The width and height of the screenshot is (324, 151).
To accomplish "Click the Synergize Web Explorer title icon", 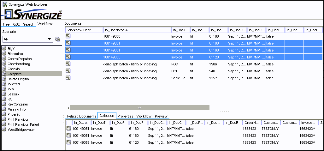I will point(4,4).
